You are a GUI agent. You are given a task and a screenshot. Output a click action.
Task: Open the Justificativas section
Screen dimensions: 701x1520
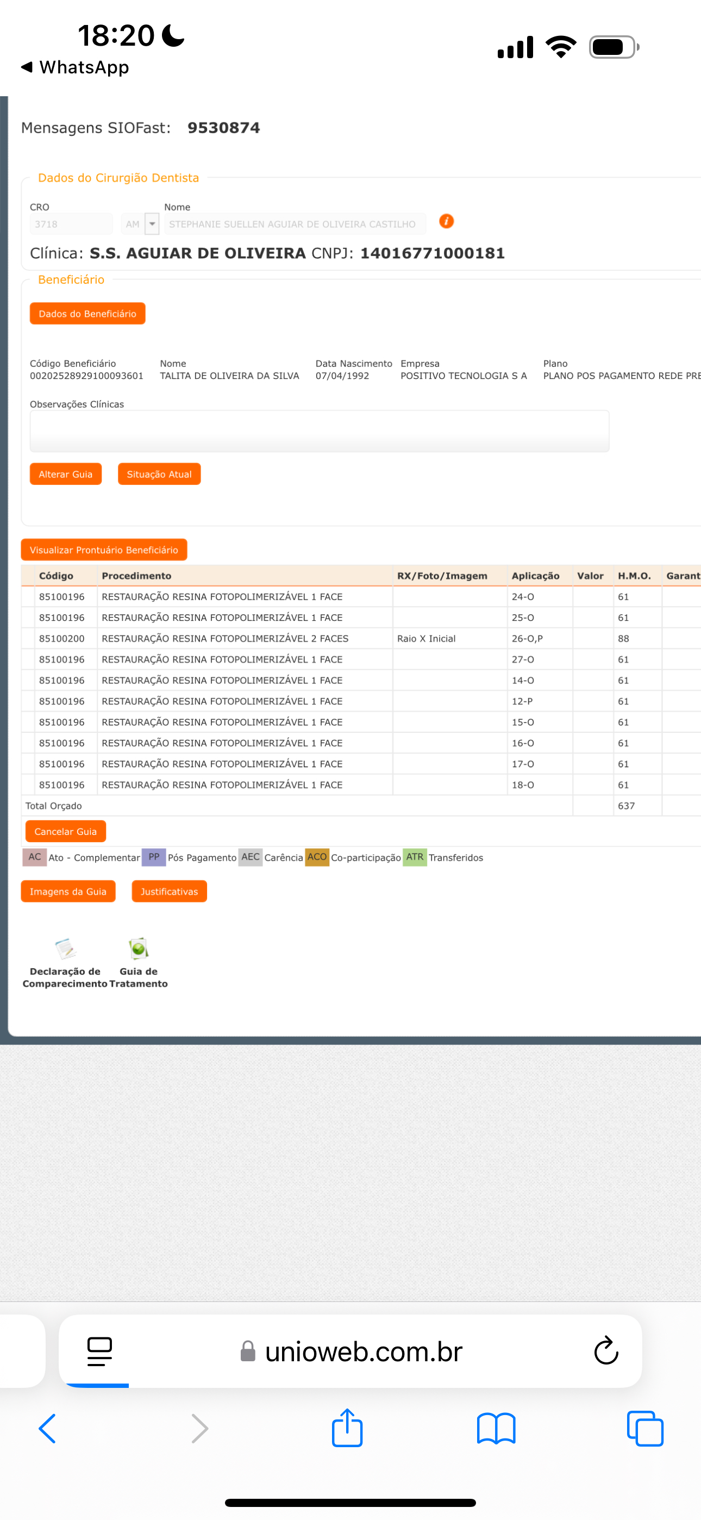pos(169,892)
